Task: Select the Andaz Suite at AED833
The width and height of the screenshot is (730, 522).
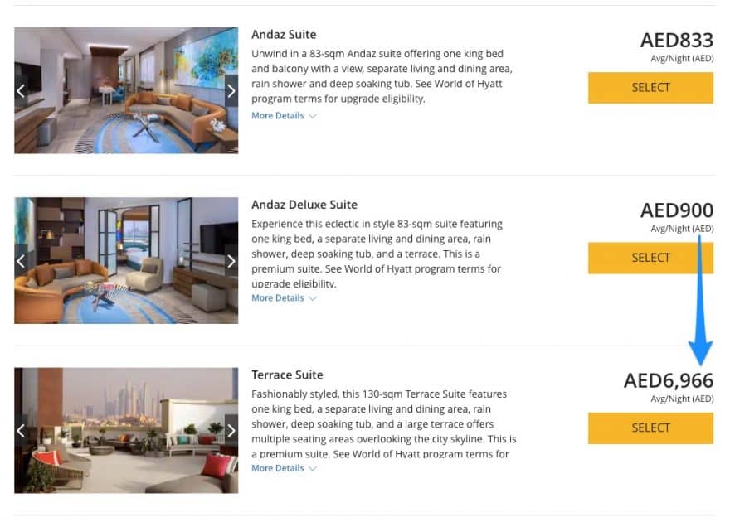Action: (650, 88)
